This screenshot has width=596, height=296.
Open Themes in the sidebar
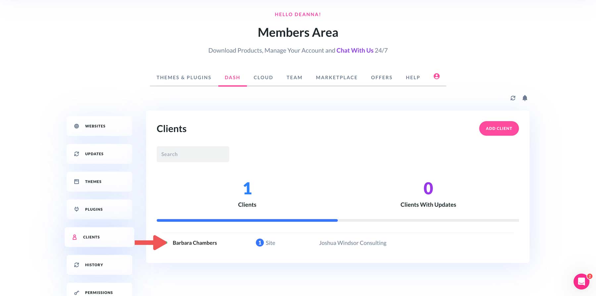click(99, 182)
